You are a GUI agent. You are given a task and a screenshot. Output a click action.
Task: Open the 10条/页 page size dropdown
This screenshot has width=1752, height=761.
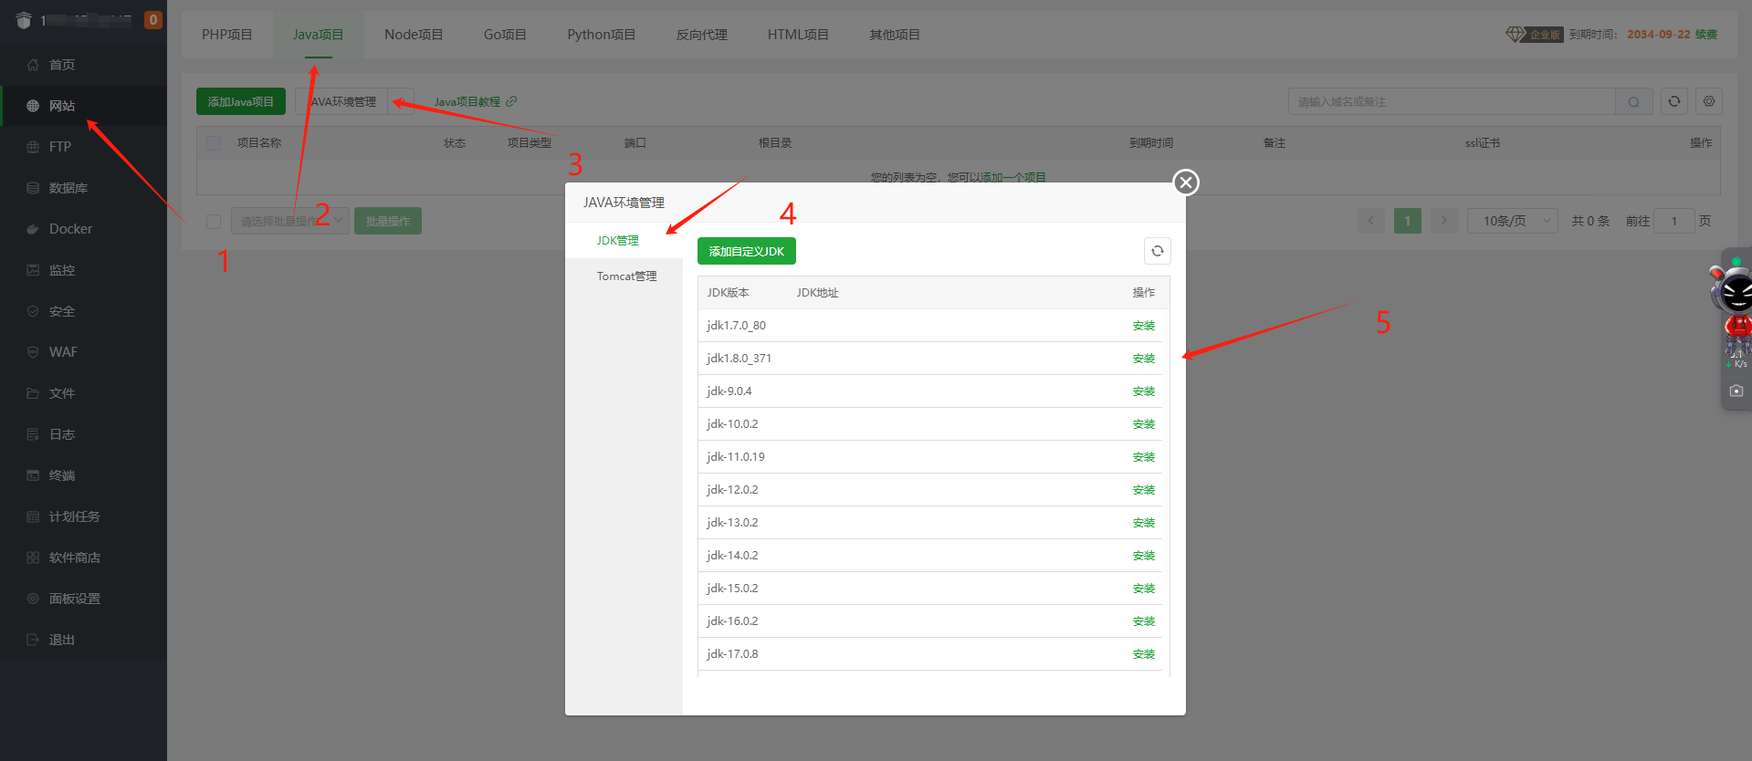1511,221
